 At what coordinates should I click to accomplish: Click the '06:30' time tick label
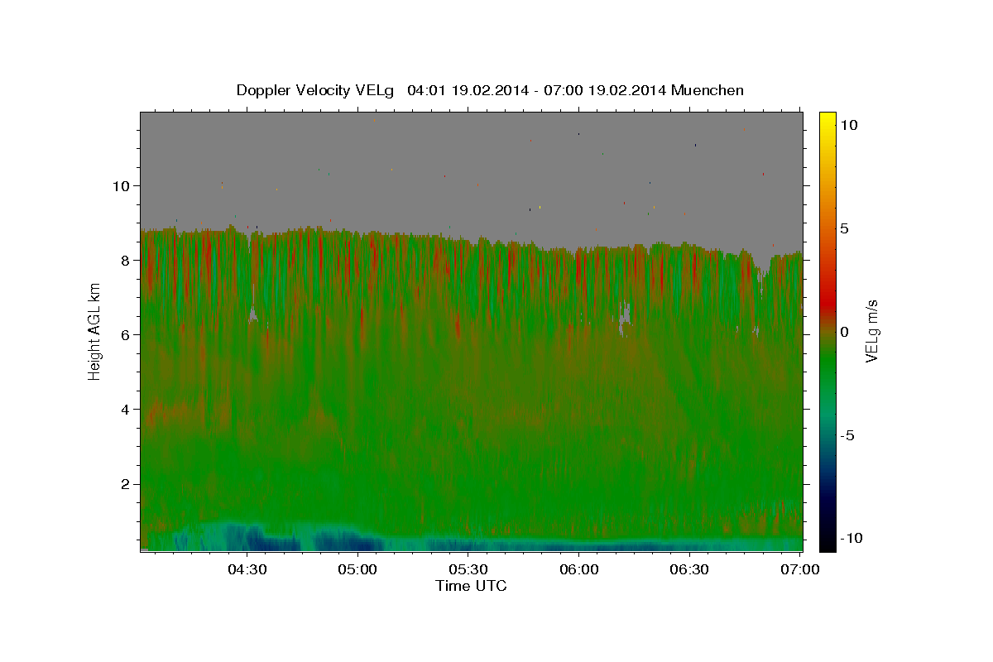click(x=689, y=569)
